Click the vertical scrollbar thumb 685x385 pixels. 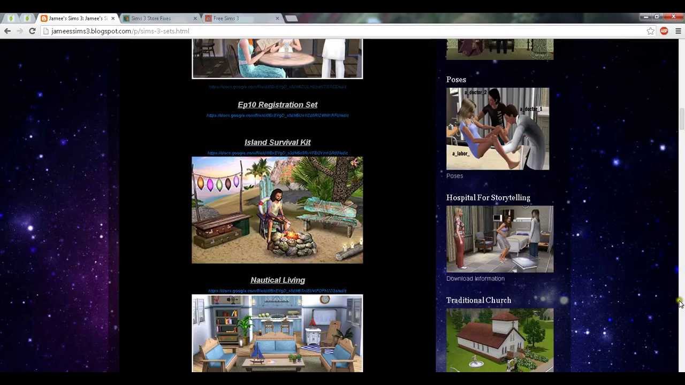pyautogui.click(x=682, y=119)
